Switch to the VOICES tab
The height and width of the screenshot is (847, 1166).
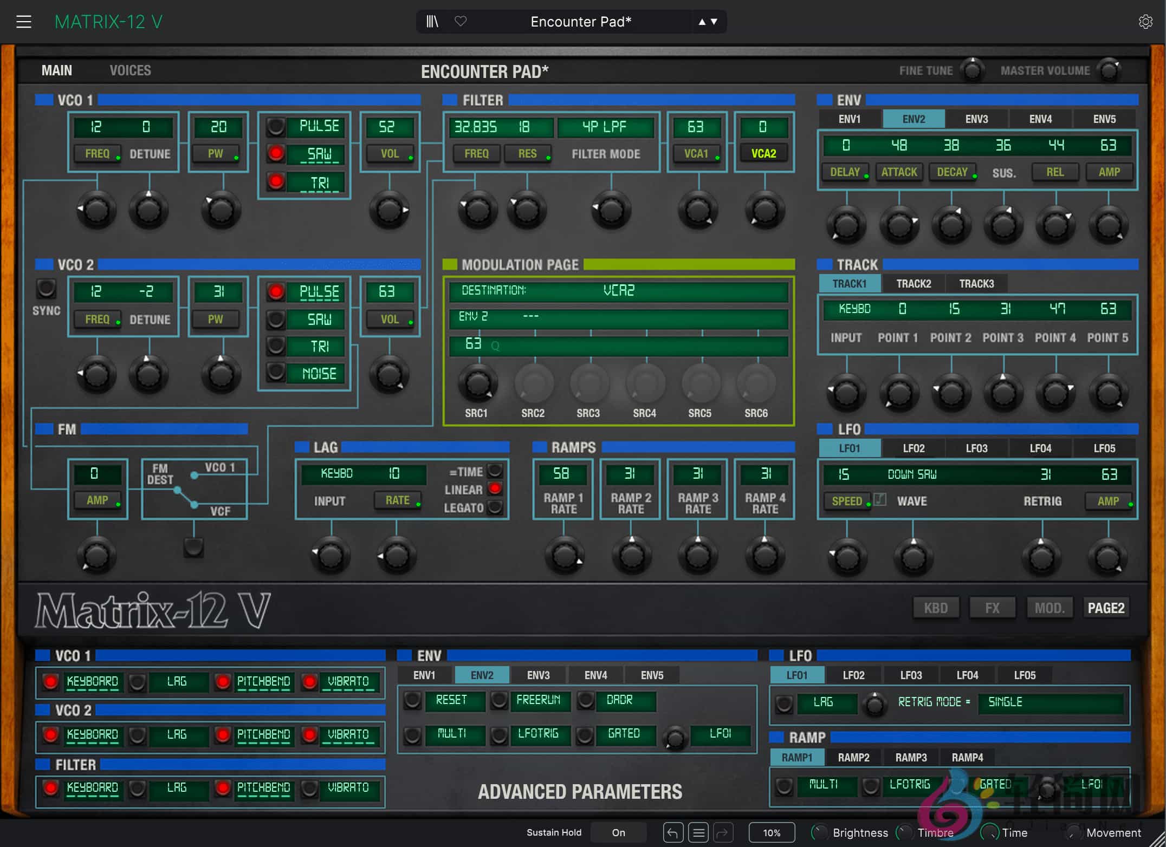point(130,70)
